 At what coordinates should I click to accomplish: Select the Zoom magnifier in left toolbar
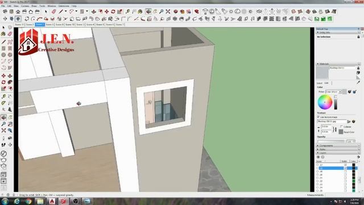point(3,124)
